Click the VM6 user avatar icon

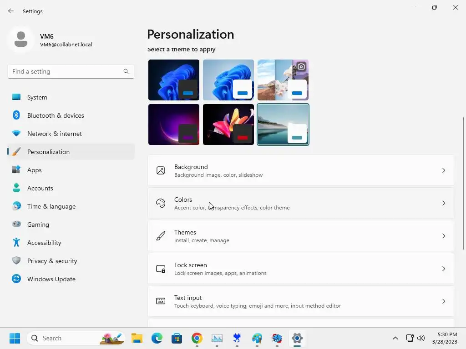tap(21, 40)
